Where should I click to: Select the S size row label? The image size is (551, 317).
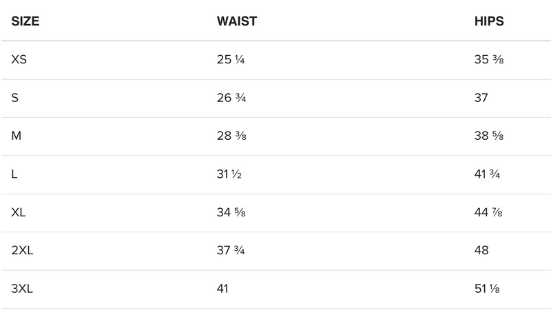tap(15, 98)
